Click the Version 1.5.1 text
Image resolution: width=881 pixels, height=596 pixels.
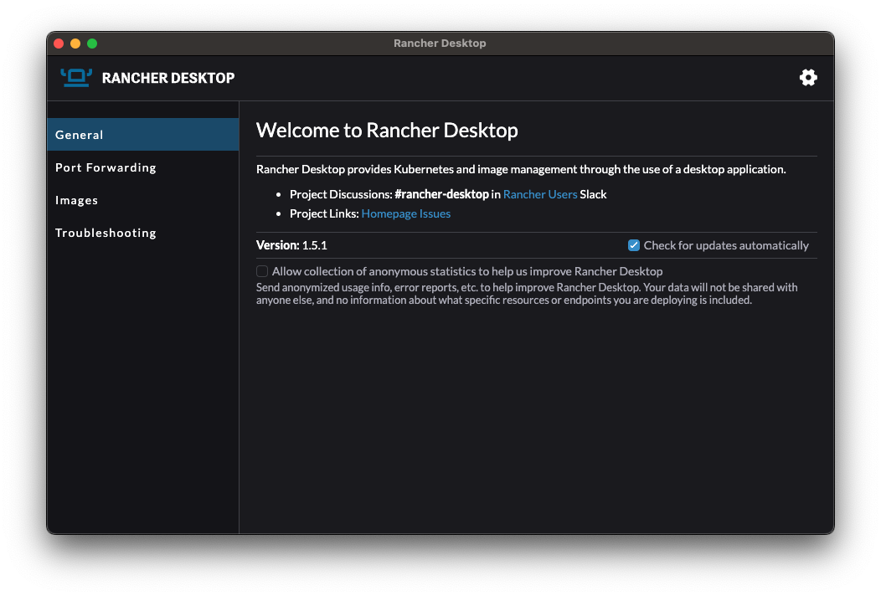tap(291, 245)
